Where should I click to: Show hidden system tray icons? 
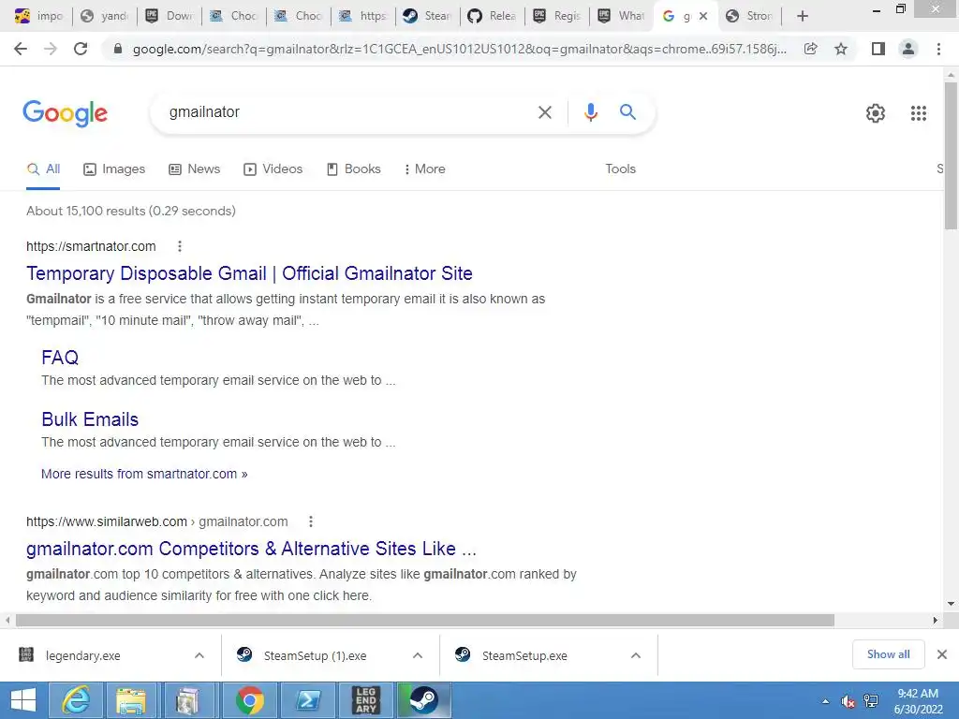[826, 701]
